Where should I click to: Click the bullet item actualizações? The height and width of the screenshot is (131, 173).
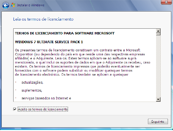pos(32,82)
